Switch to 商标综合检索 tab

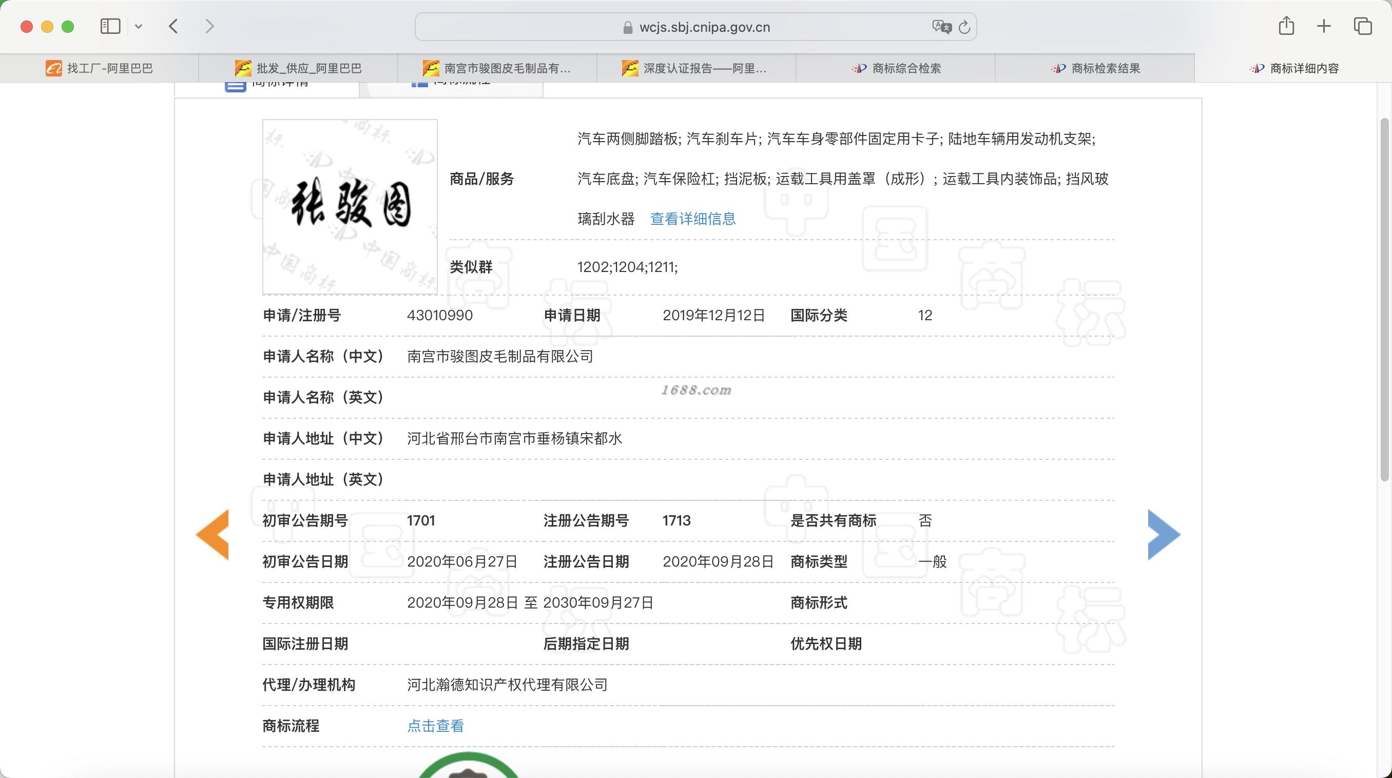(x=896, y=68)
